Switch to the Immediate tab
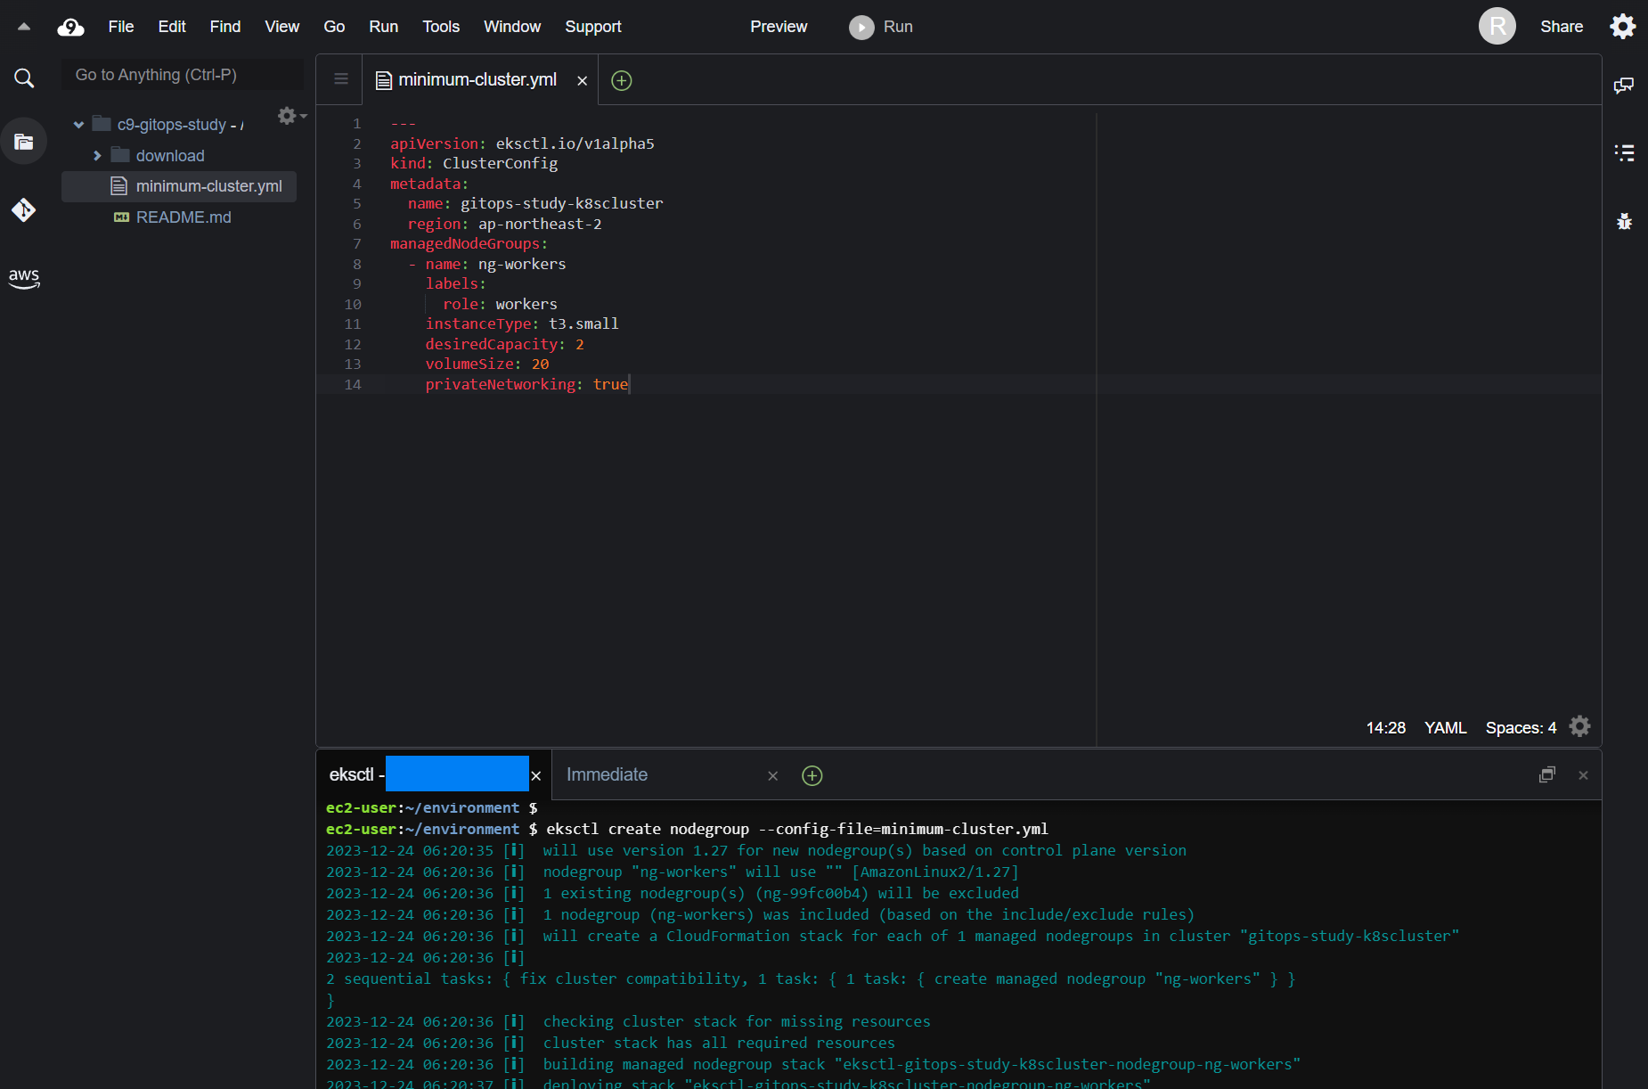1648x1089 pixels. [x=663, y=775]
